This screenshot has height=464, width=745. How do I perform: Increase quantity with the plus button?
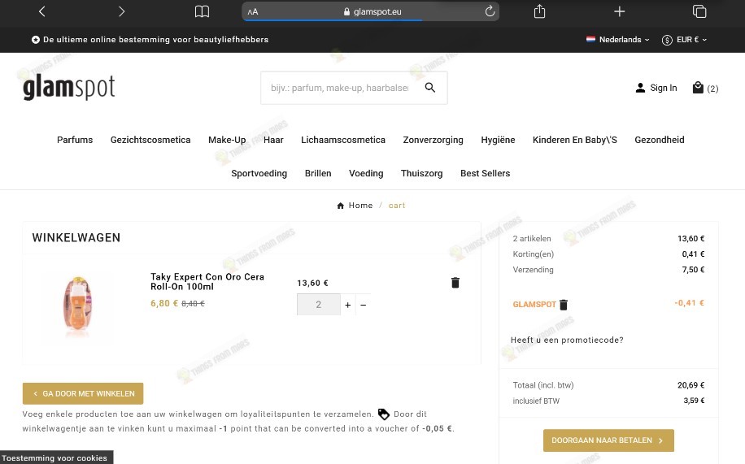pyautogui.click(x=348, y=305)
